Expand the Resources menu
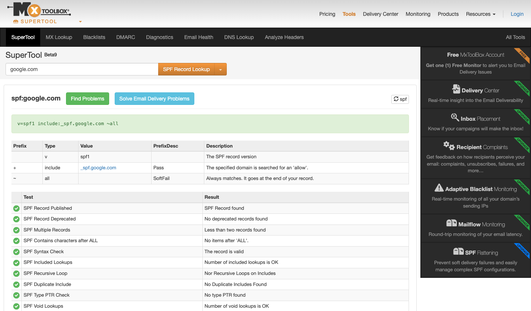 pyautogui.click(x=481, y=14)
